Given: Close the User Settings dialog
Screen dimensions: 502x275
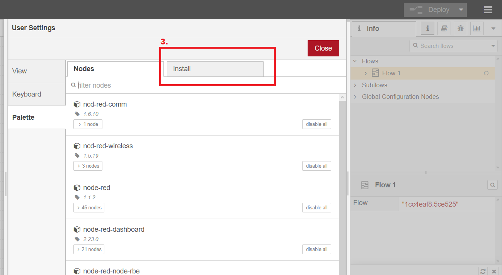Looking at the screenshot, I should click(x=323, y=48).
